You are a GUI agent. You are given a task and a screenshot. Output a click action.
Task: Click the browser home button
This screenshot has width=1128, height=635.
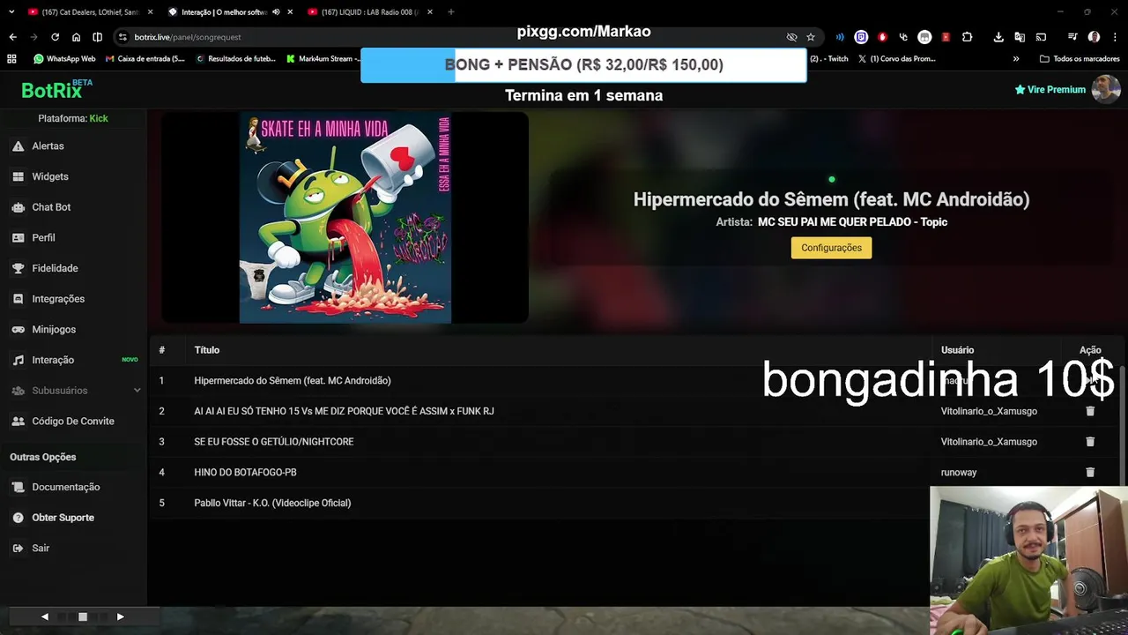(76, 37)
